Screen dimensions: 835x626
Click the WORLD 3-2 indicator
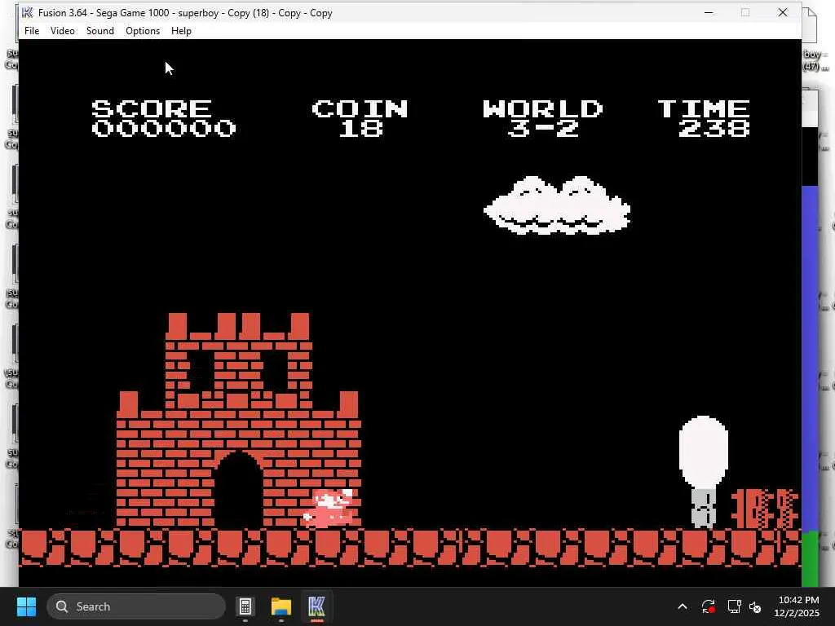coord(542,118)
